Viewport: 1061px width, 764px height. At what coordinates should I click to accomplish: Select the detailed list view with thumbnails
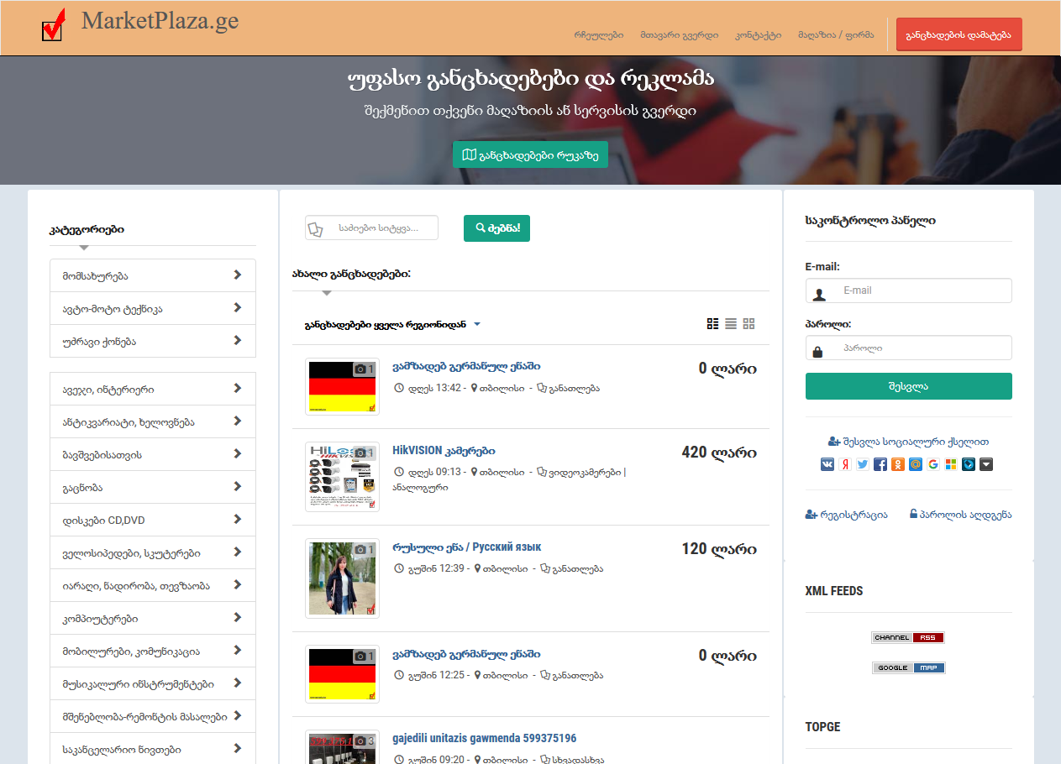point(713,324)
